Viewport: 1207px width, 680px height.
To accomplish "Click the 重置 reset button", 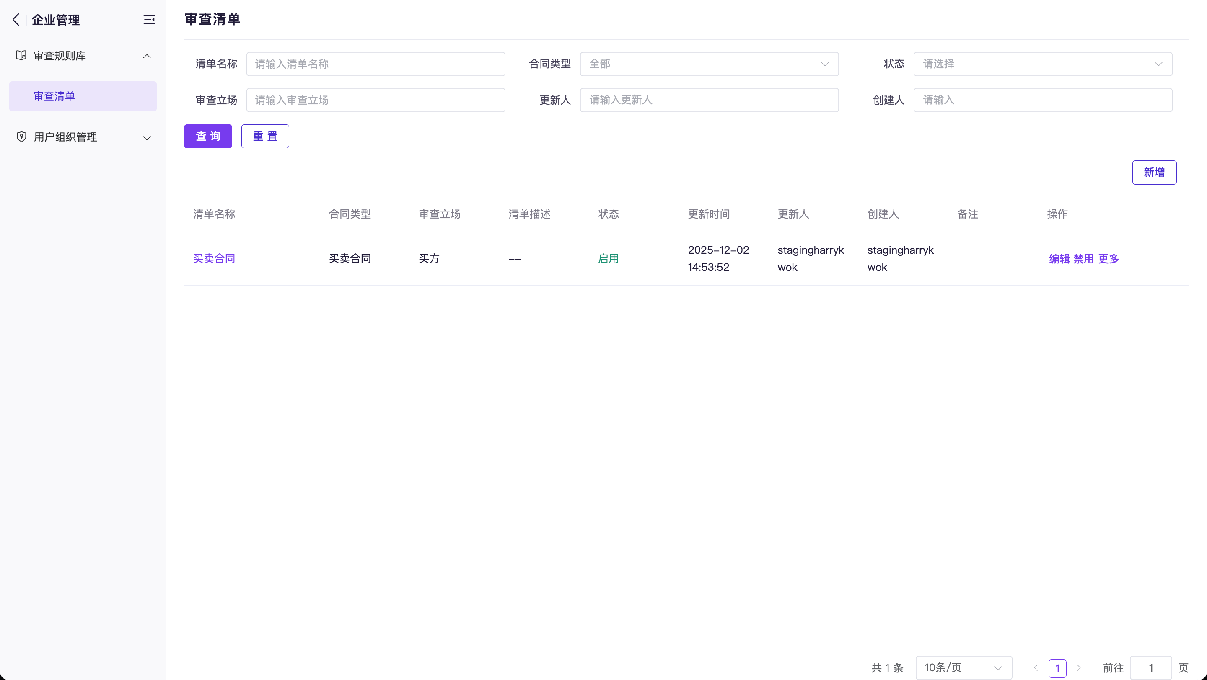I will (265, 136).
